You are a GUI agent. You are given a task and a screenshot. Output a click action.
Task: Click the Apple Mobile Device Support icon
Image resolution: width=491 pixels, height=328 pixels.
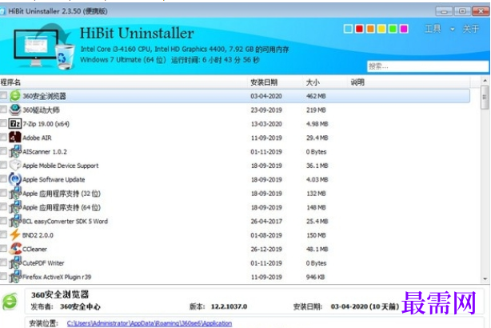(14, 166)
